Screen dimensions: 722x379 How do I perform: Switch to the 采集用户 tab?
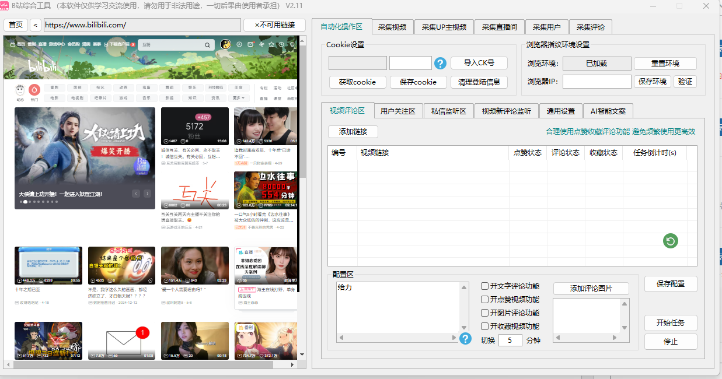pyautogui.click(x=547, y=27)
